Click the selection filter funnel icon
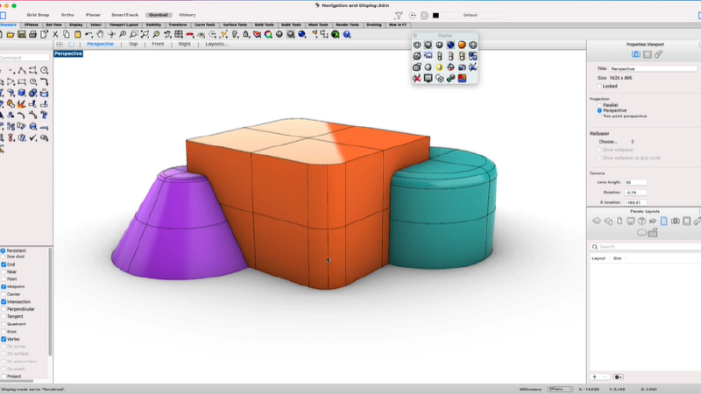The image size is (701, 394). (399, 15)
